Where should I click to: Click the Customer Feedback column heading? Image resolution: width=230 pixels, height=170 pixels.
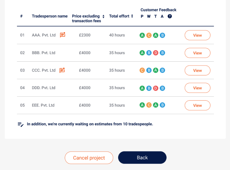coord(158,10)
